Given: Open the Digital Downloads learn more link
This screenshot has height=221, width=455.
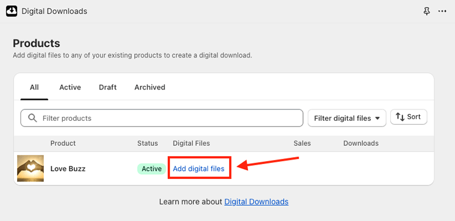Looking at the screenshot, I should pos(257,202).
